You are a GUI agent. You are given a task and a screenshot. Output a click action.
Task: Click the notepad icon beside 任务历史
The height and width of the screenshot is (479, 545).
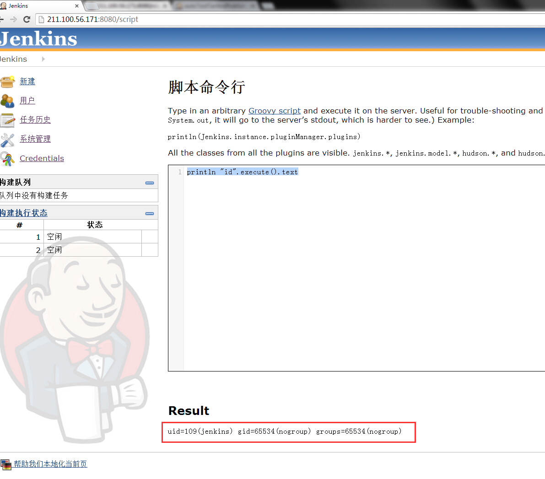(7, 120)
